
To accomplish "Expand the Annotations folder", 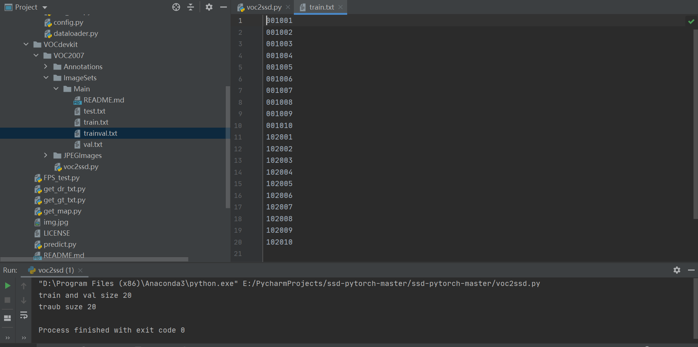I will (46, 67).
